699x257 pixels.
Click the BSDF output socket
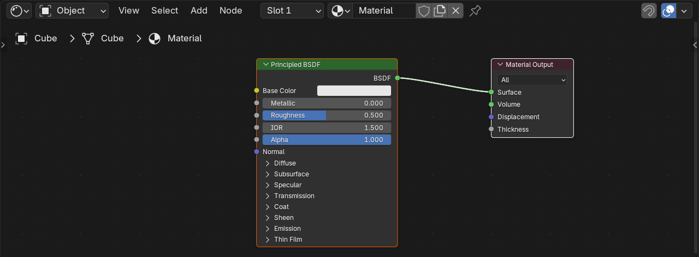coord(398,78)
